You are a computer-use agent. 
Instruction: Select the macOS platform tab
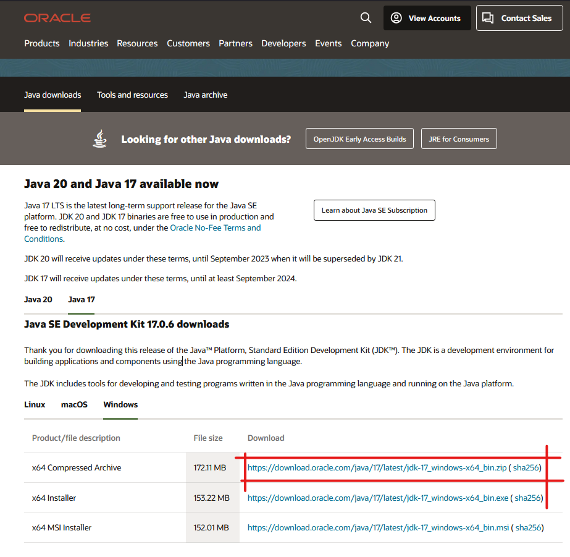74,404
